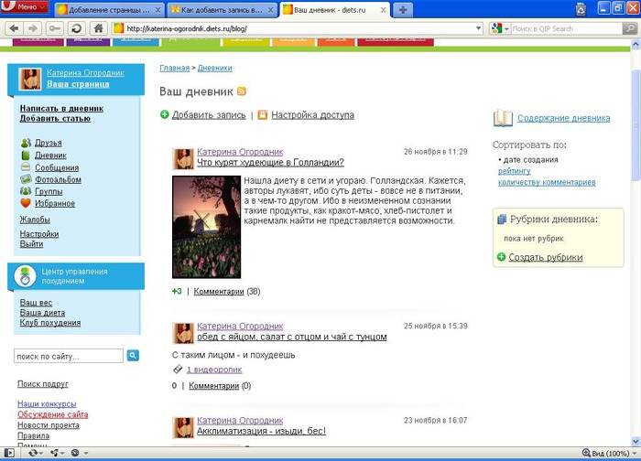Go to the browser home page icon
The height and width of the screenshot is (461, 641).
pos(98,28)
